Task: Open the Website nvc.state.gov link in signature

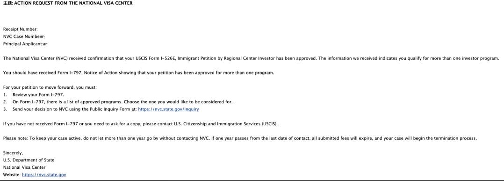Action: pyautogui.click(x=44, y=175)
